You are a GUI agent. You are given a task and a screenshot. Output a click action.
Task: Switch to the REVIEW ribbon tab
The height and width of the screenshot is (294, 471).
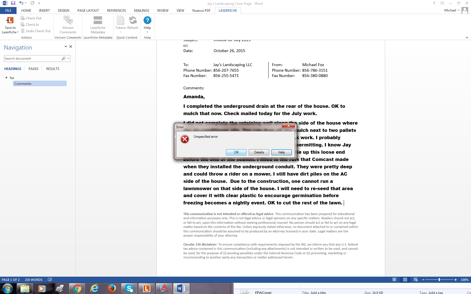(163, 10)
